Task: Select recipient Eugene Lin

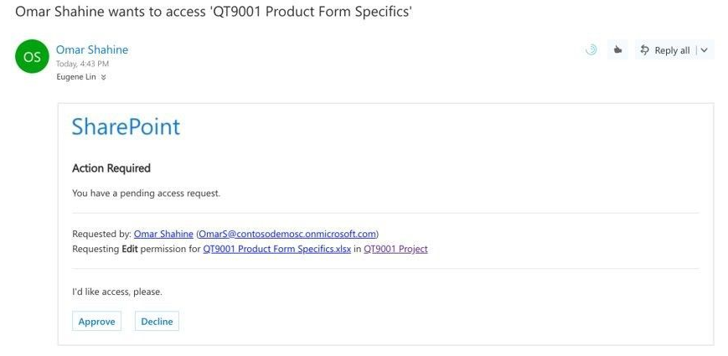Action: point(76,77)
